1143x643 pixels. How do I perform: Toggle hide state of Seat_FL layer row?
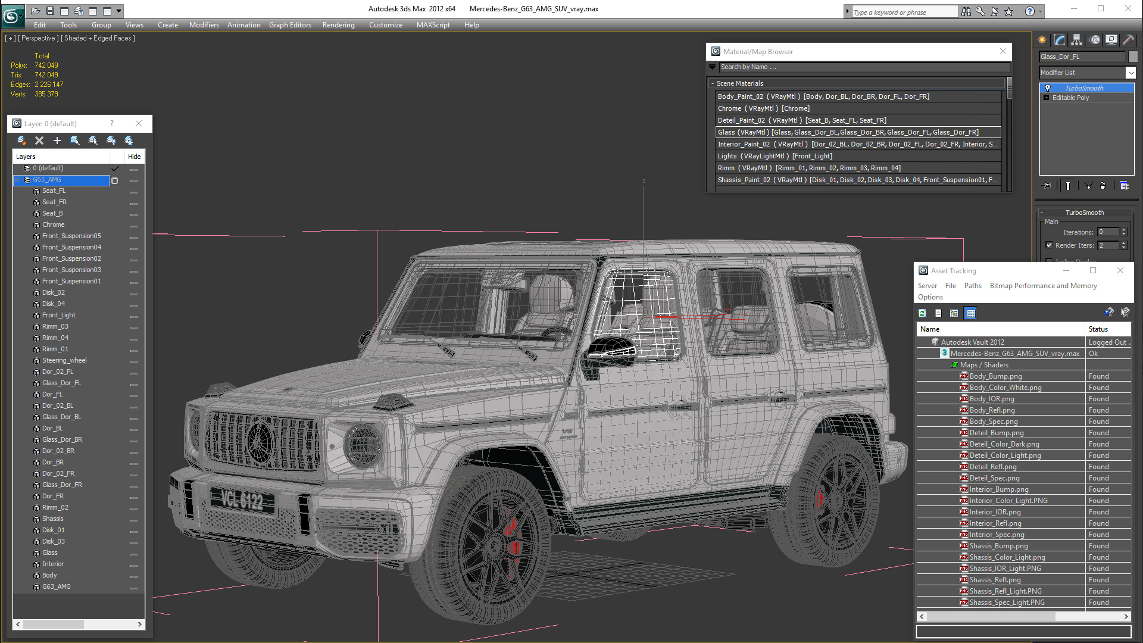[x=134, y=192]
